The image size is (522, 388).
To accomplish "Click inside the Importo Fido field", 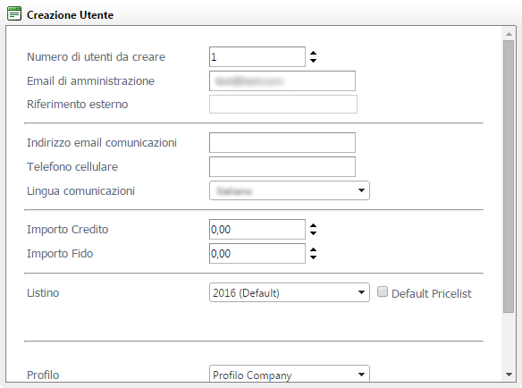I will (257, 253).
